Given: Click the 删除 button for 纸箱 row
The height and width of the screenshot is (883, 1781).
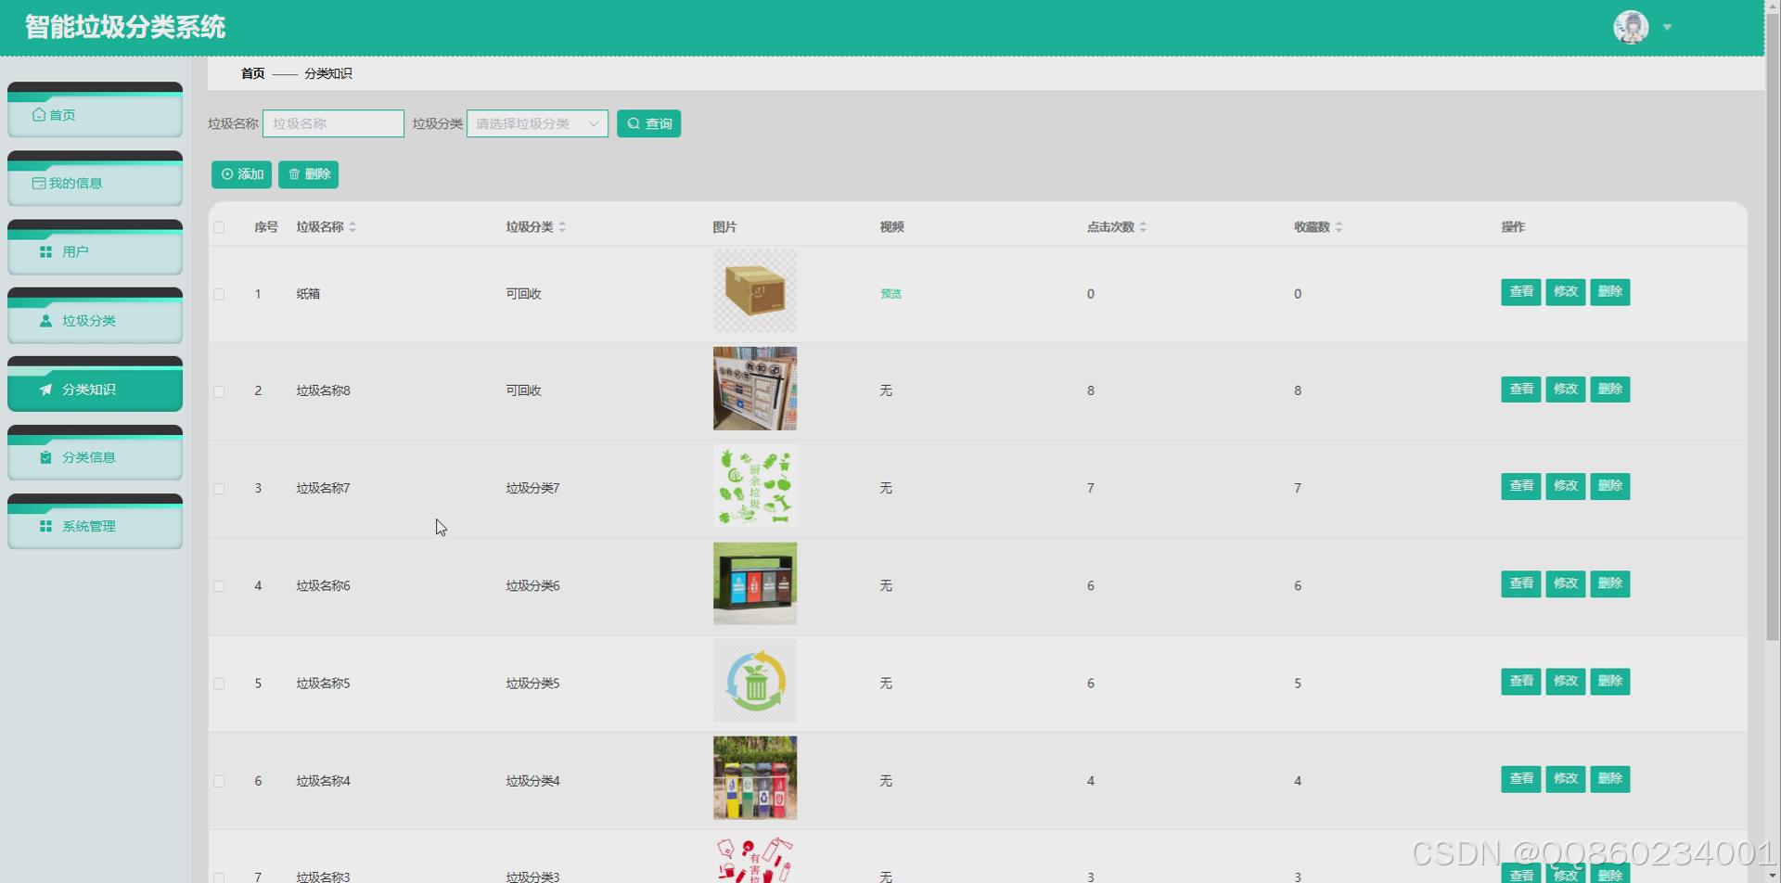Looking at the screenshot, I should click(x=1609, y=292).
